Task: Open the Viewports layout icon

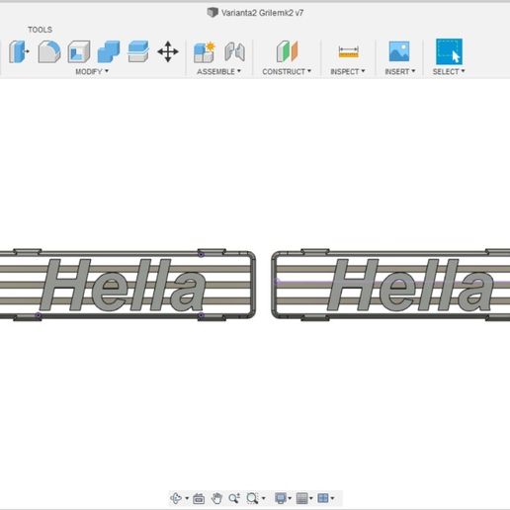Action: pos(323,498)
